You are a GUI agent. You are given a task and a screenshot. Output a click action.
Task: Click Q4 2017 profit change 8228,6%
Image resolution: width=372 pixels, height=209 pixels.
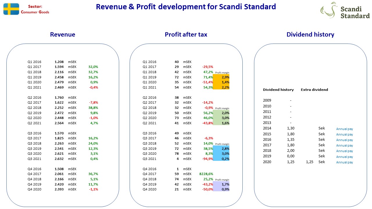207,174
